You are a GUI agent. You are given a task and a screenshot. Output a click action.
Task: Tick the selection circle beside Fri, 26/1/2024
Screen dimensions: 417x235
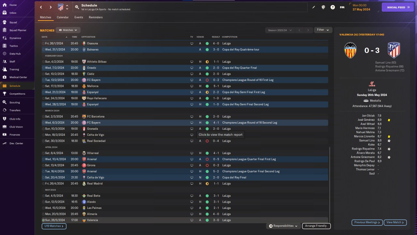pos(43,43)
